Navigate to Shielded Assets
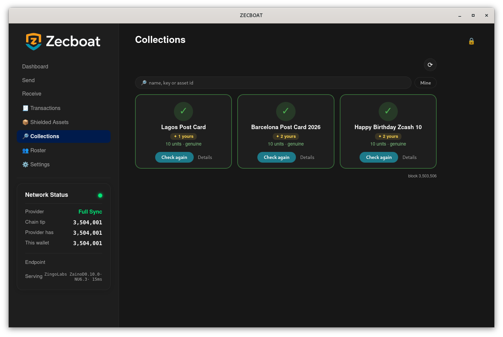The height and width of the screenshot is (337, 503). pos(64,122)
